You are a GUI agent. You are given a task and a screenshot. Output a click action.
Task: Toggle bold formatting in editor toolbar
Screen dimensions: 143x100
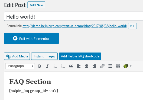tap(40, 66)
